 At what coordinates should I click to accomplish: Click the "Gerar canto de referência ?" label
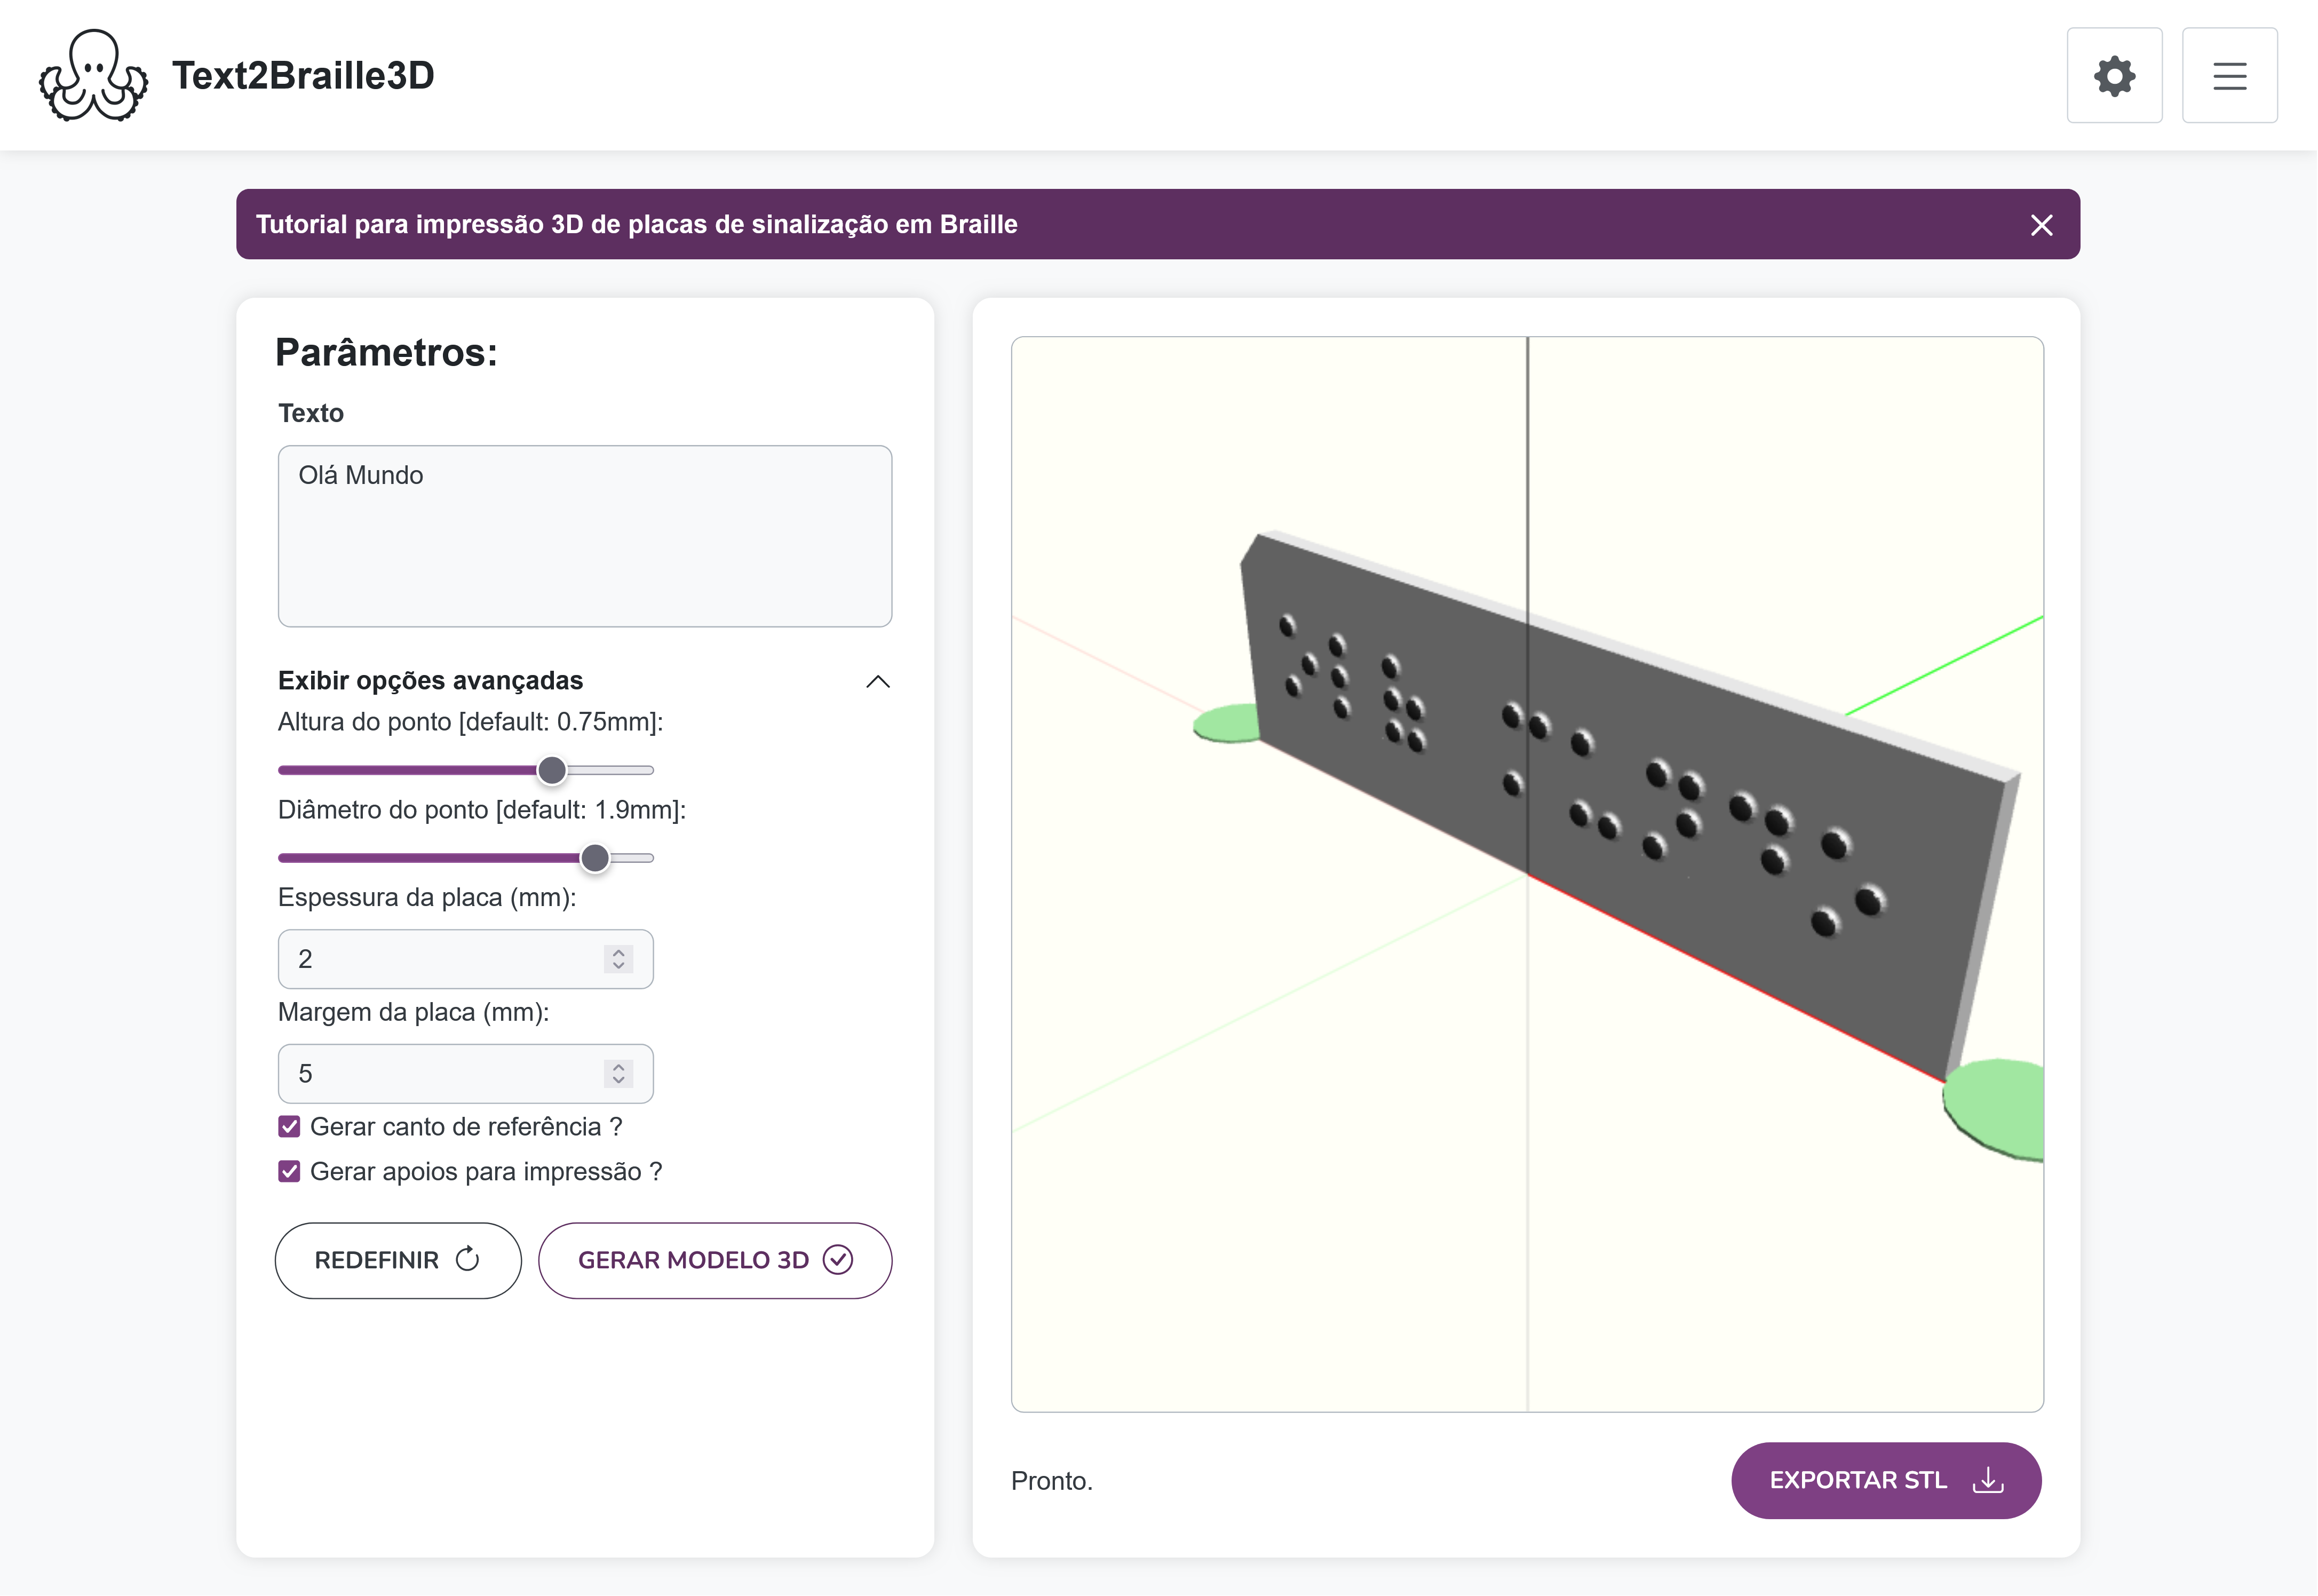[466, 1127]
